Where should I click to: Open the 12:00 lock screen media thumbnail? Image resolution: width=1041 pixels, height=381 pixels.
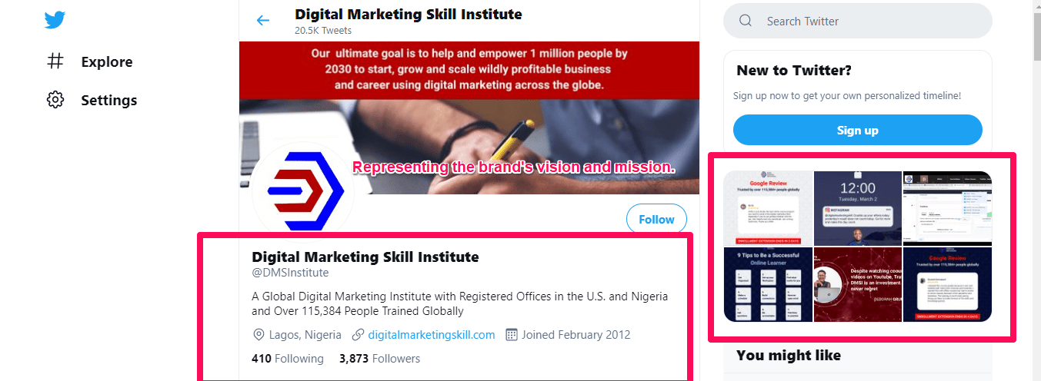point(857,208)
